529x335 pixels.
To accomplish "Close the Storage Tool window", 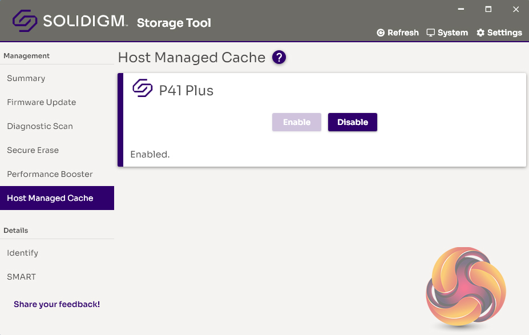I will (x=515, y=9).
